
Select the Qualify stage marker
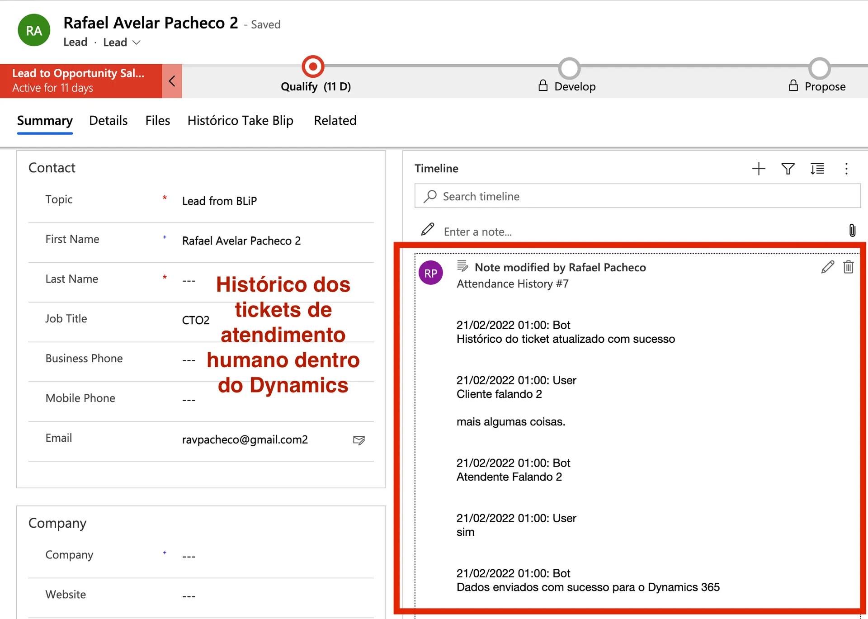tap(313, 67)
